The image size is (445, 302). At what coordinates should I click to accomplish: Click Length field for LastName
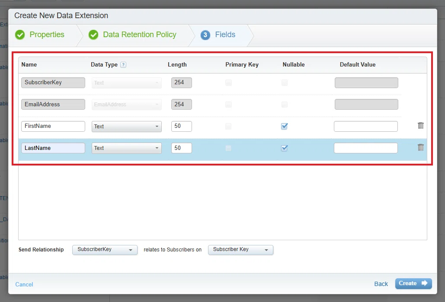point(181,148)
